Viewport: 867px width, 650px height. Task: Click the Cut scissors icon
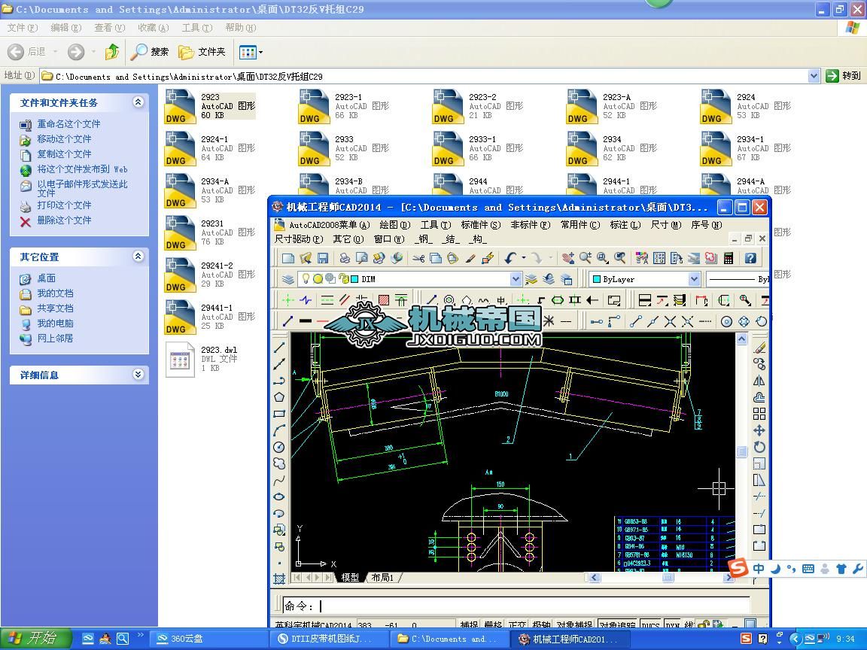pyautogui.click(x=418, y=258)
